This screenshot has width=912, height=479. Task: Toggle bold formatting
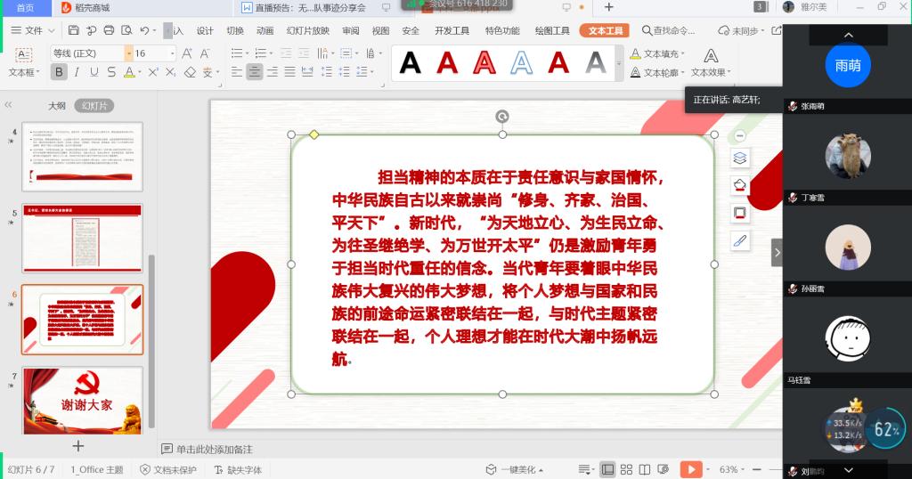pos(59,72)
